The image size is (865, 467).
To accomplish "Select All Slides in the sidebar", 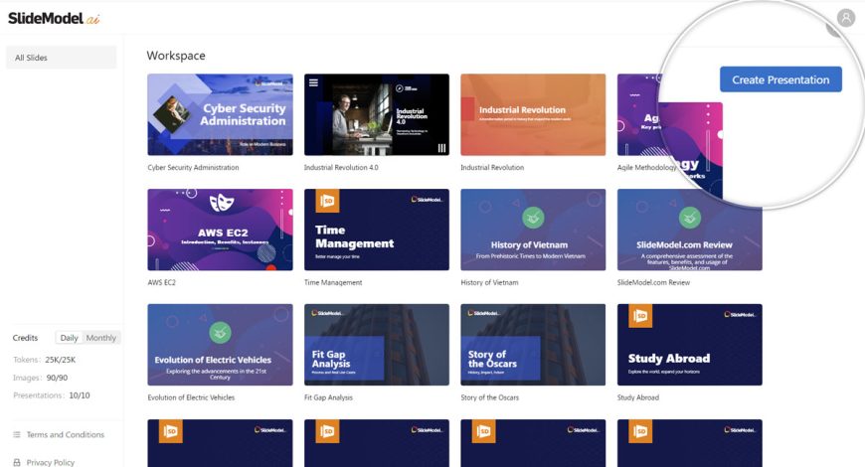I will (x=61, y=58).
